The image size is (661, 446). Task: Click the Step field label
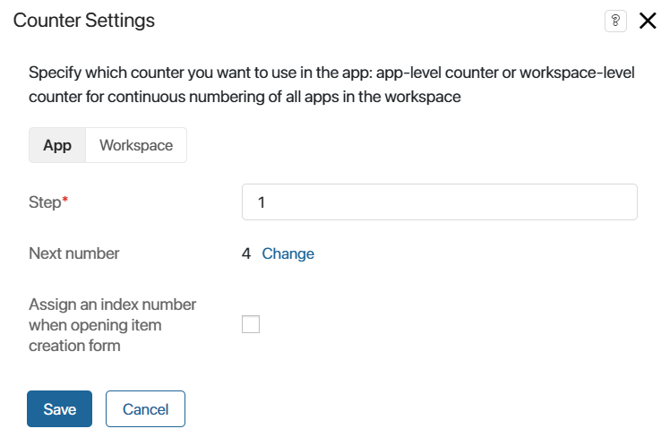(45, 202)
